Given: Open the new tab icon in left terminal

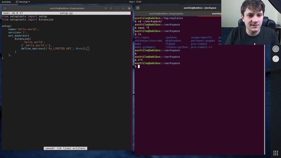Looking at the screenshot, I should [5, 8].
